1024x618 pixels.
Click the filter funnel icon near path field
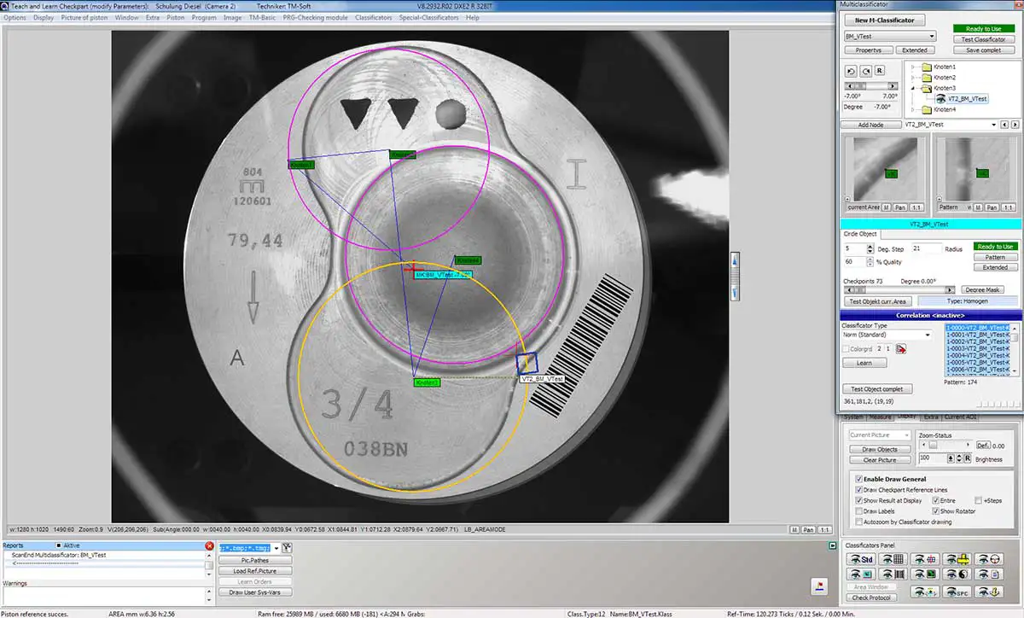[x=288, y=547]
